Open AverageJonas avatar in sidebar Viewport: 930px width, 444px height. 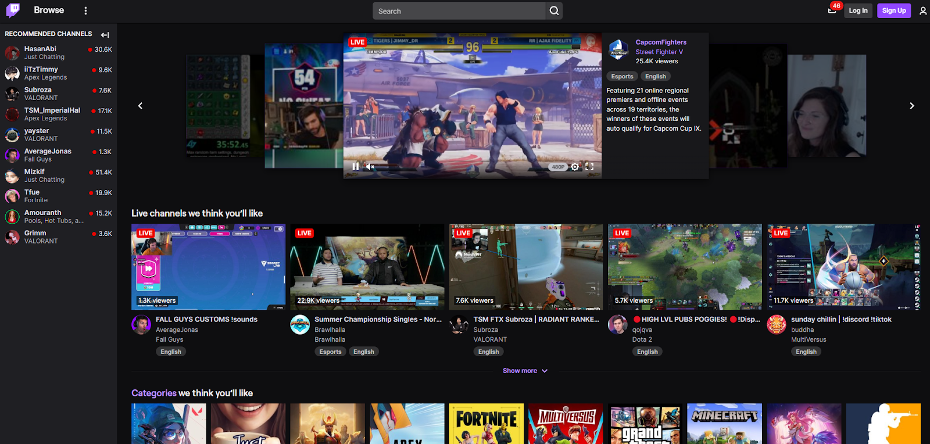(12, 155)
